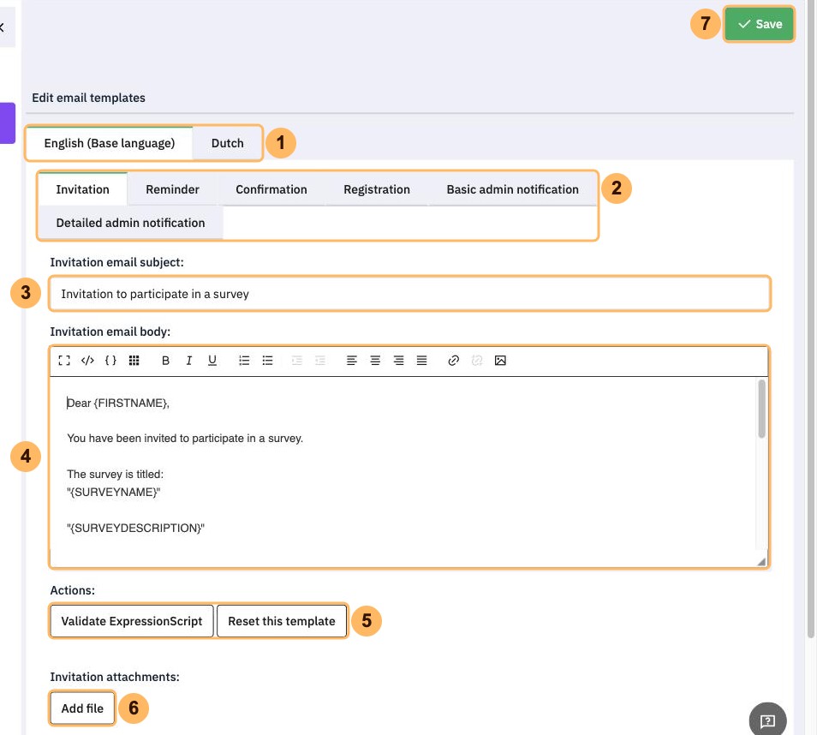This screenshot has width=817, height=735.
Task: Click the grid blocks icon in editor toolbar
Action: pyautogui.click(x=134, y=360)
